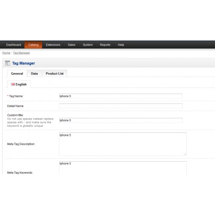Focus the Tag Name input field
The image size is (215, 215).
[121, 96]
